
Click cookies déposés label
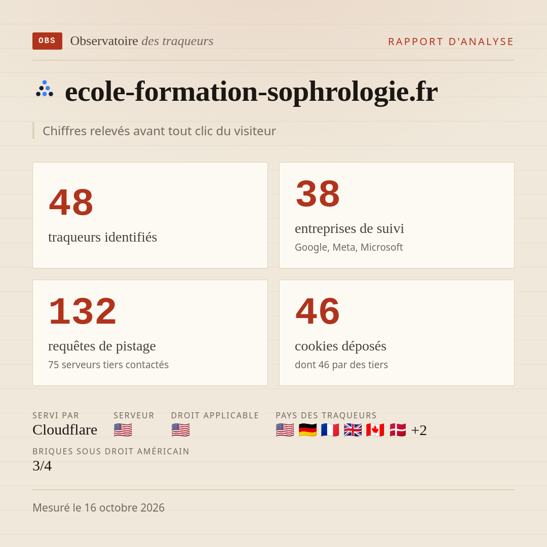coord(340,346)
